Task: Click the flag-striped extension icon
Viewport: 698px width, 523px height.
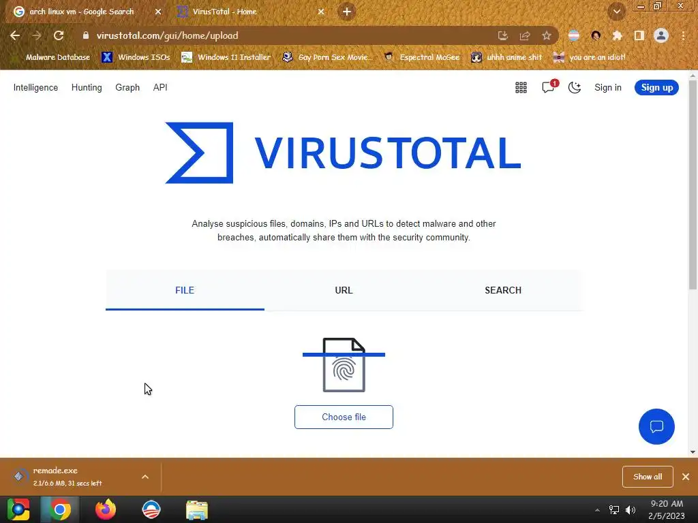Action: click(x=574, y=35)
